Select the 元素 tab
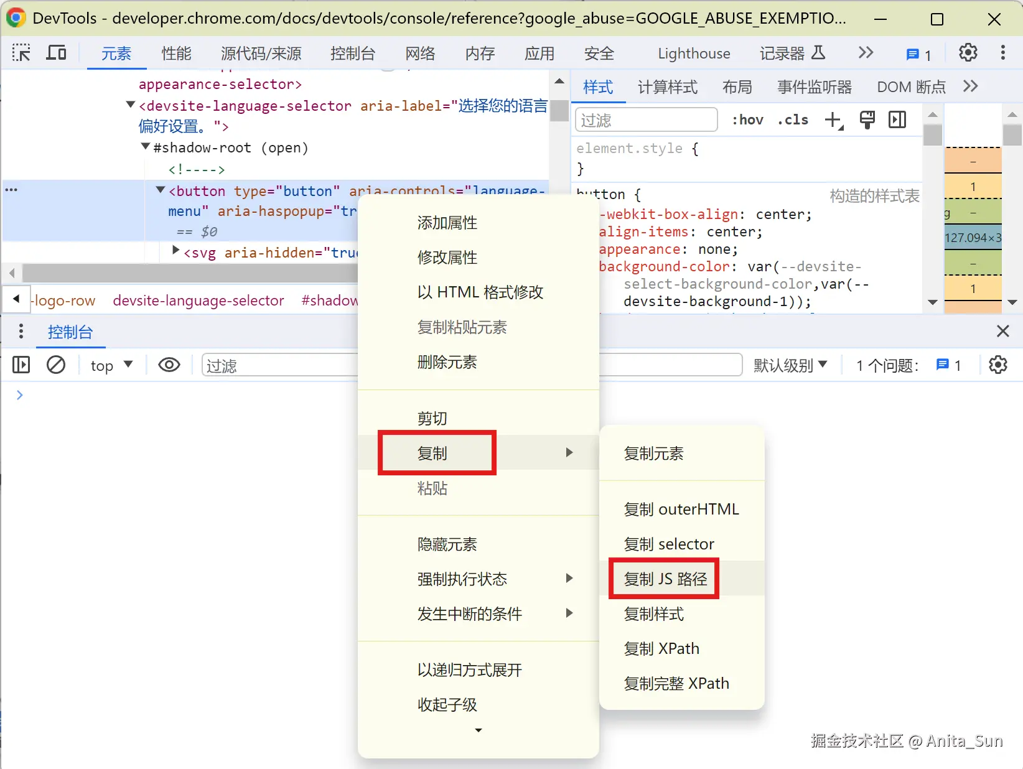This screenshot has height=769, width=1023. point(116,54)
